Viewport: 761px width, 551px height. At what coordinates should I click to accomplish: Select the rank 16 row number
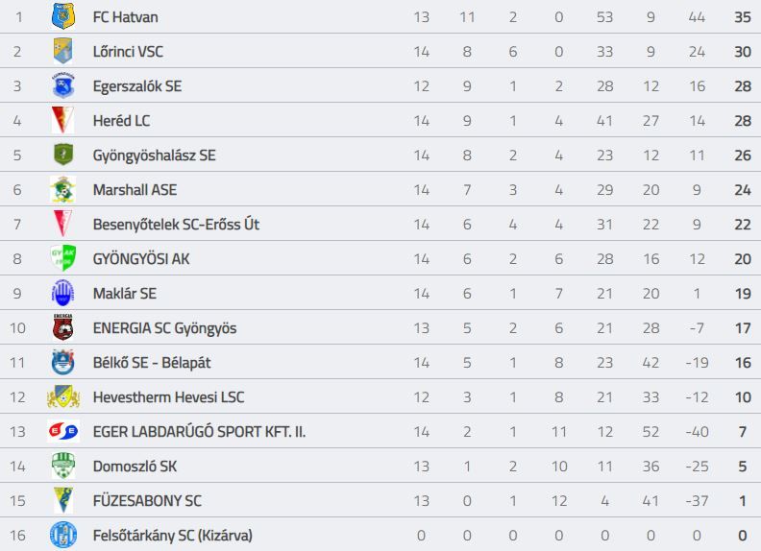[17, 536]
